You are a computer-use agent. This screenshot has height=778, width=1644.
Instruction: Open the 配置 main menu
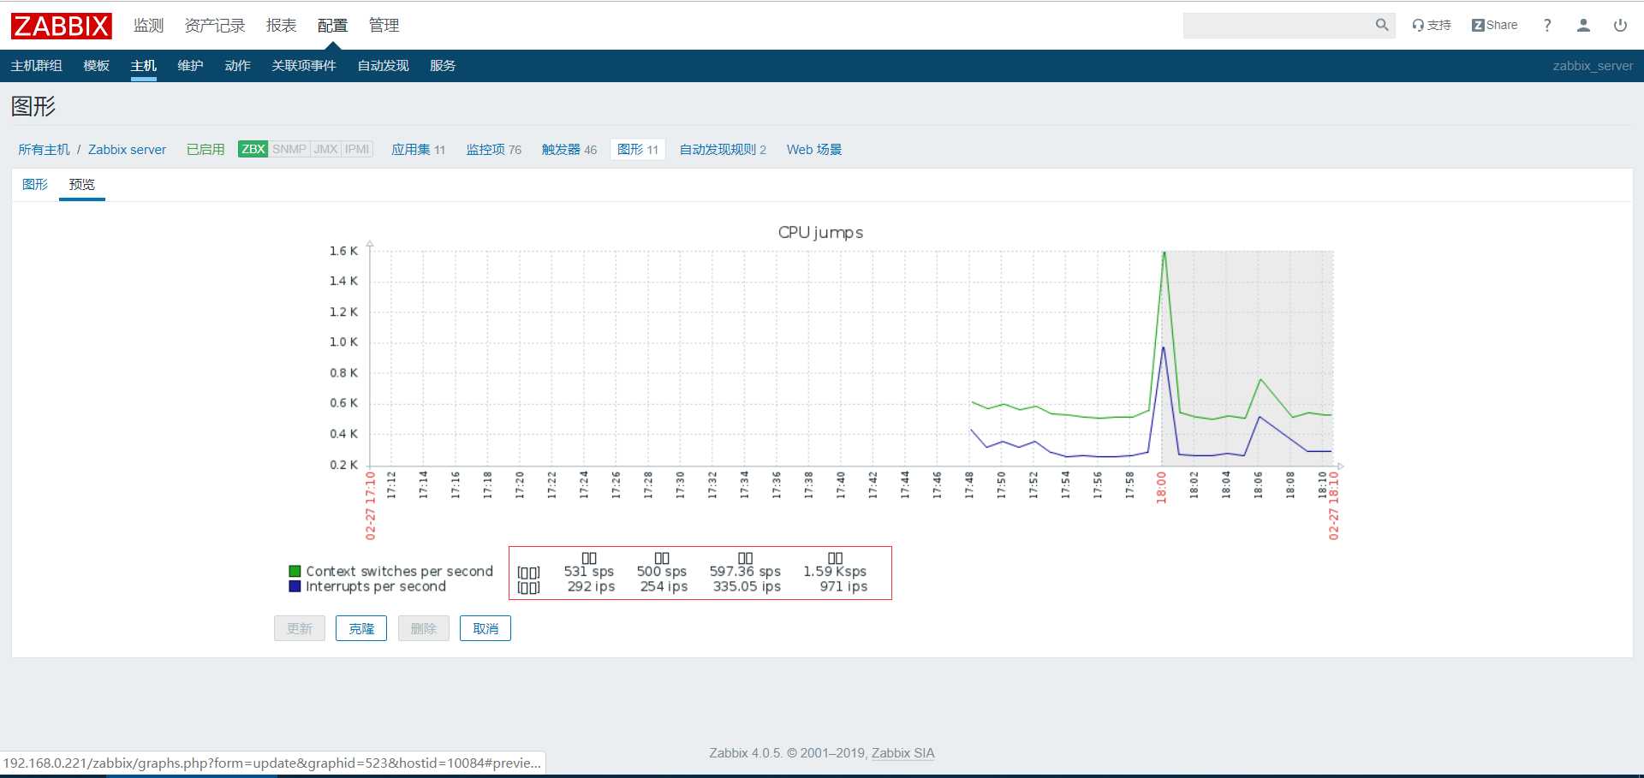point(332,26)
